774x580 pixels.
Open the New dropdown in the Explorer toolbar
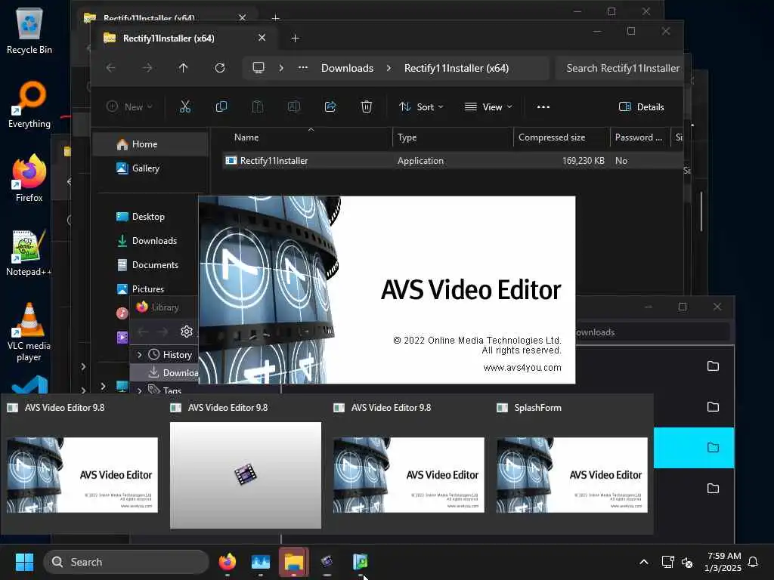pyautogui.click(x=130, y=106)
